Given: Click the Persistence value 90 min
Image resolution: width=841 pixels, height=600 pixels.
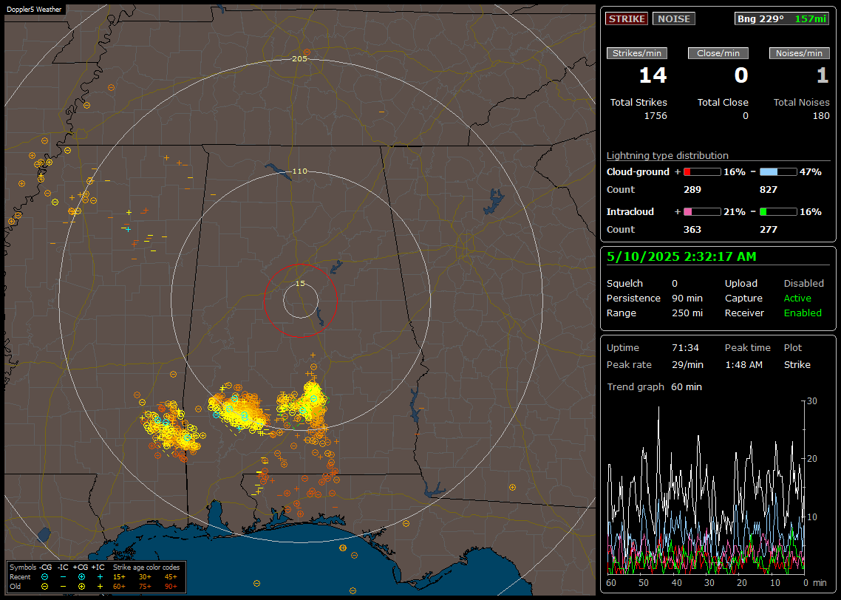Looking at the screenshot, I should click(x=687, y=298).
